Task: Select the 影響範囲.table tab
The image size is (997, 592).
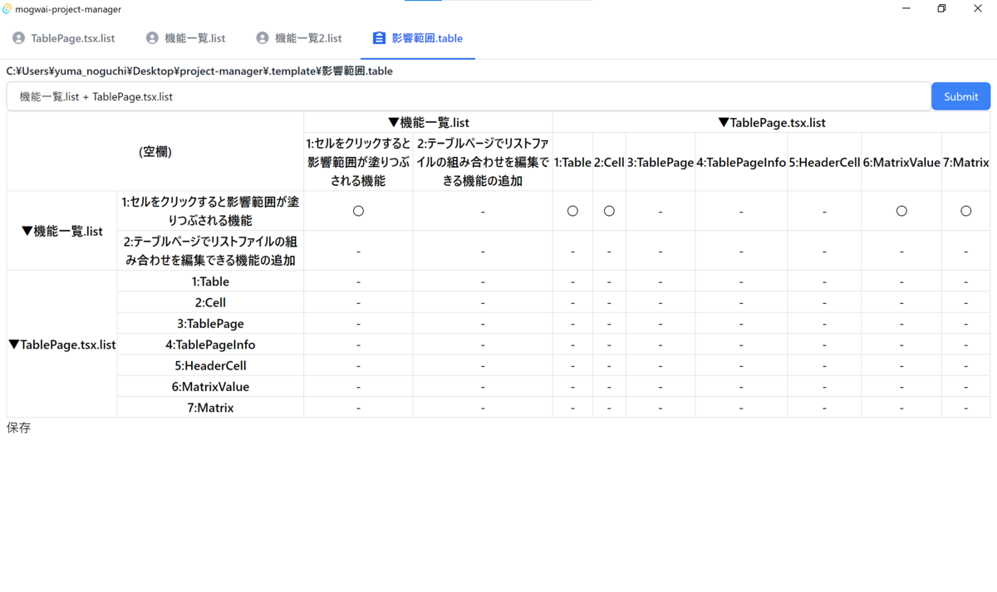Action: pyautogui.click(x=417, y=38)
